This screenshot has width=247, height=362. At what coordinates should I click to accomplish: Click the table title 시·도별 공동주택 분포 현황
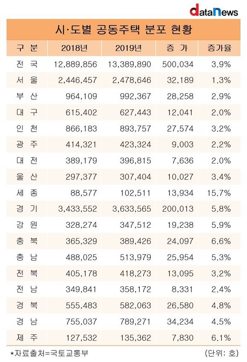[x=123, y=29]
